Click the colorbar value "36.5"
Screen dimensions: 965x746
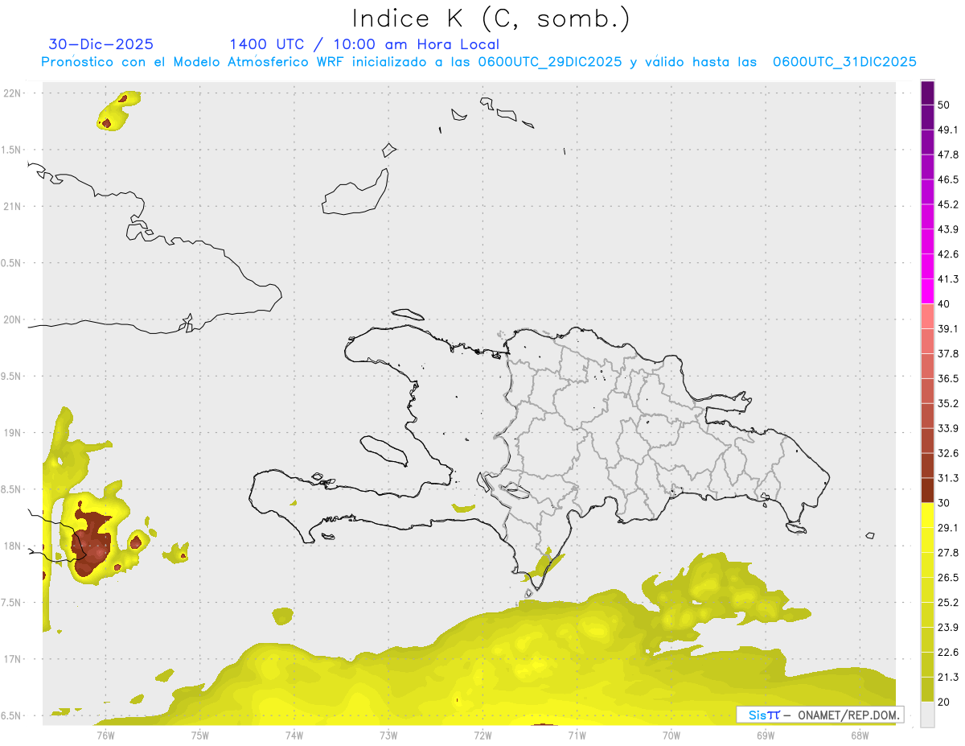click(x=948, y=378)
